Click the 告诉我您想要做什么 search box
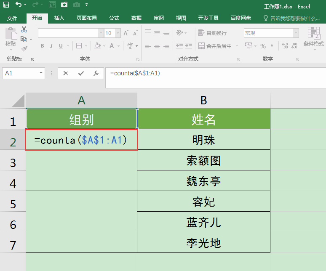The height and width of the screenshot is (271, 326). (x=292, y=18)
